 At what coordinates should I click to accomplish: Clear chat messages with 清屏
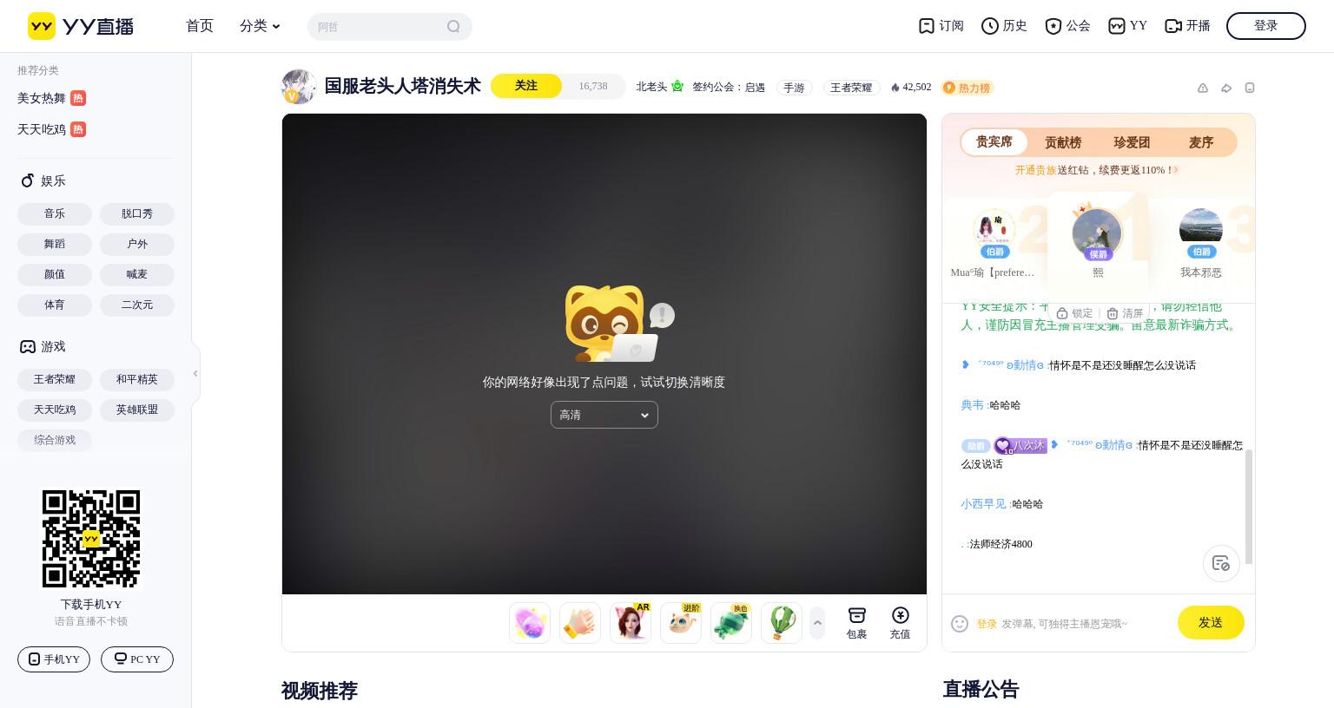tap(1125, 313)
